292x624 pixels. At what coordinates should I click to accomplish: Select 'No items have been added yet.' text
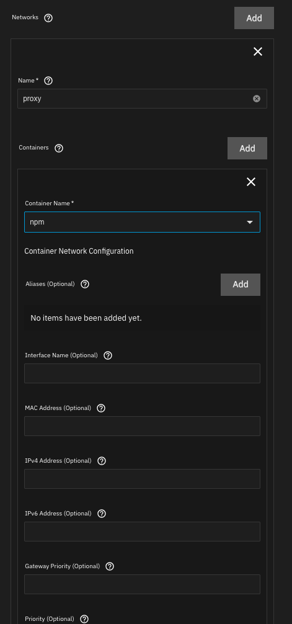click(x=86, y=318)
